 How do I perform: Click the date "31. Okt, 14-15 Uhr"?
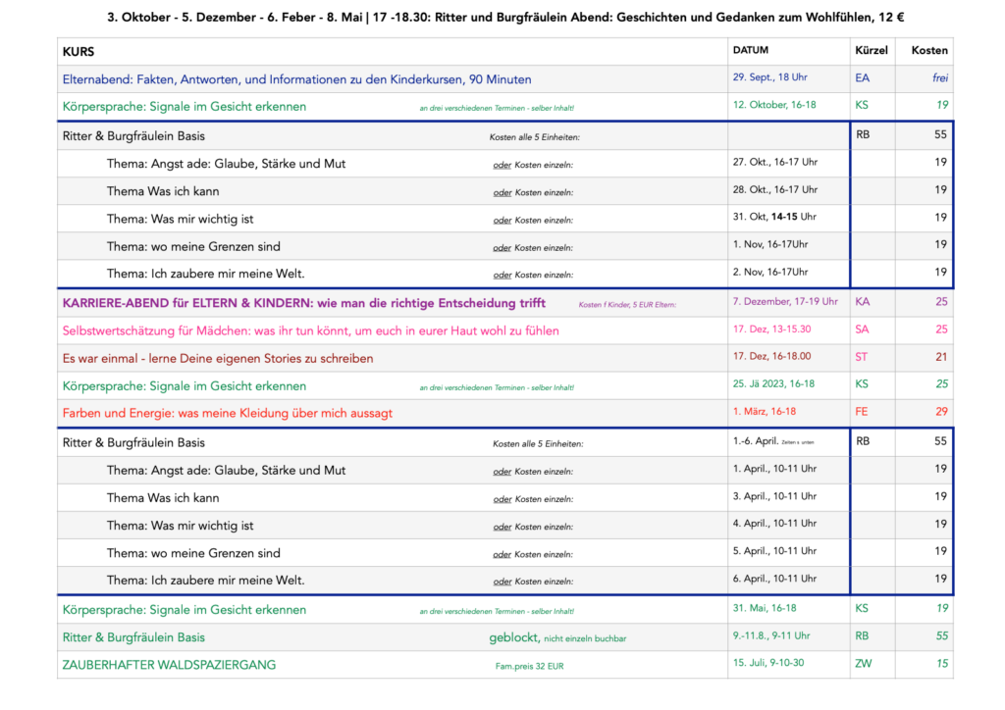pos(774,217)
